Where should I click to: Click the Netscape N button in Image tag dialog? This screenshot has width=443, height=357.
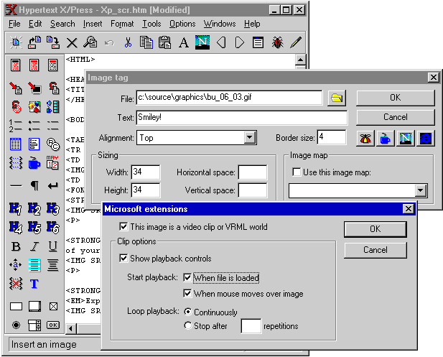[x=405, y=139]
